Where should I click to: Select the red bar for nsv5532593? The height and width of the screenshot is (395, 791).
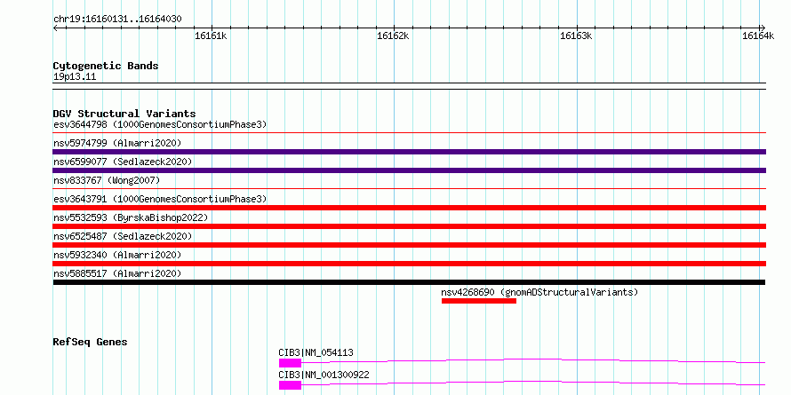point(410,226)
